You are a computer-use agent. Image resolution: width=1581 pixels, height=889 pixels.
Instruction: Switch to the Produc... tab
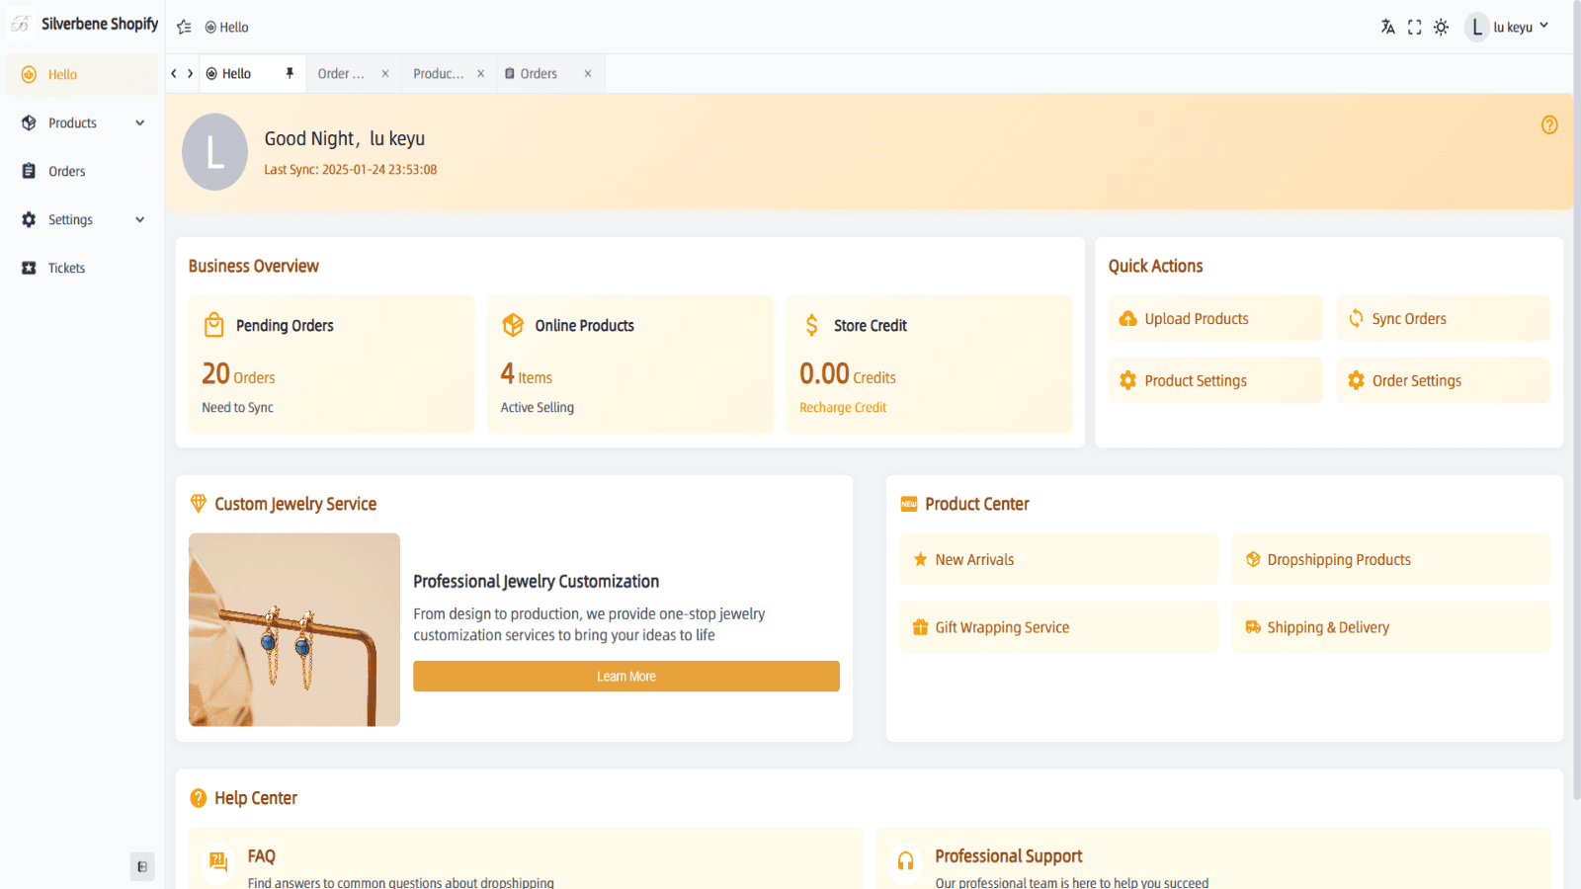coord(438,74)
